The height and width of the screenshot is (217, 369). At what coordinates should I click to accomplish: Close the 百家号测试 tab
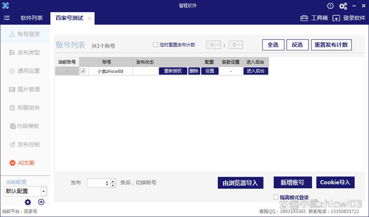(x=90, y=18)
